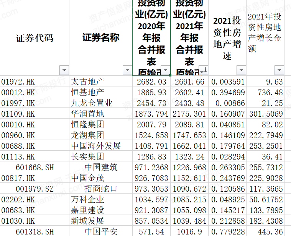Select cell with value 0.394699
This screenshot has width=291, height=236.
[227, 92]
